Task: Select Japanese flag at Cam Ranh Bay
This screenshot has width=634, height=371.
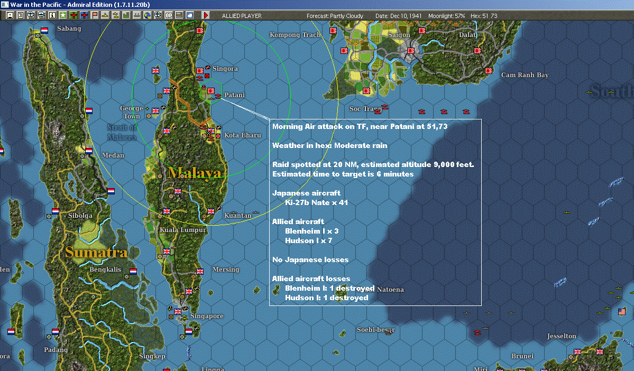Action: (489, 71)
